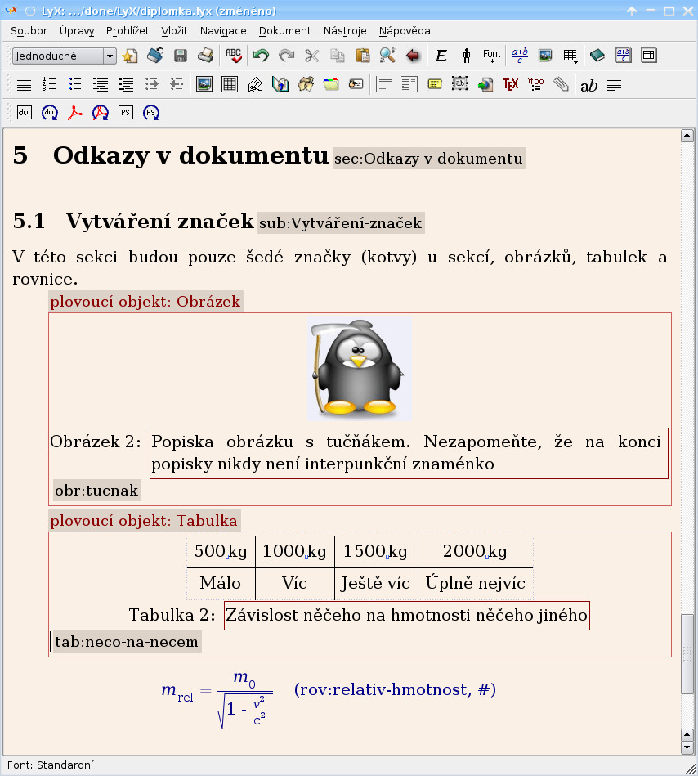
Task: Collapse the 'plovoucí objekt: Obrázek' float
Action: [x=145, y=302]
